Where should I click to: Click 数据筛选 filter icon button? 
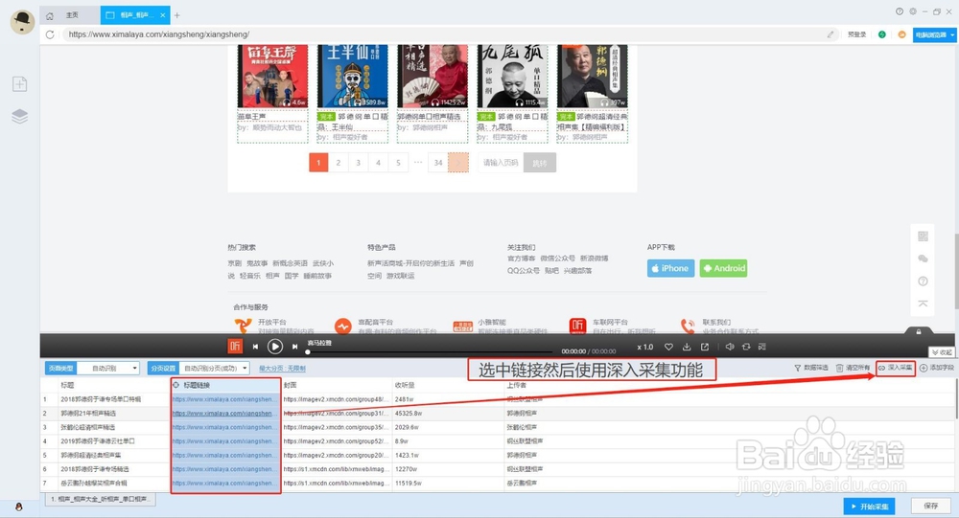pyautogui.click(x=811, y=368)
